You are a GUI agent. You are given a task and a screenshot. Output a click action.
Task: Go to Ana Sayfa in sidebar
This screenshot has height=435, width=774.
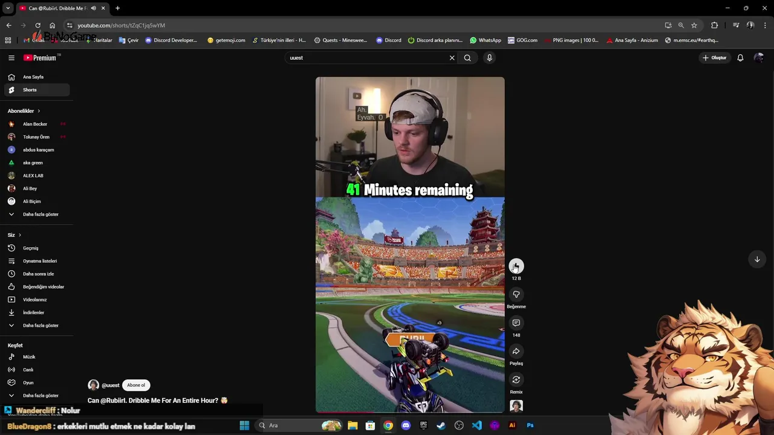pos(37,77)
